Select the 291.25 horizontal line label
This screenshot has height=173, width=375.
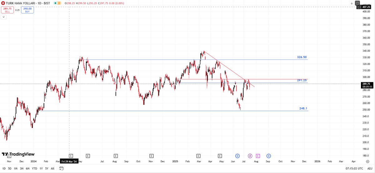(302, 80)
